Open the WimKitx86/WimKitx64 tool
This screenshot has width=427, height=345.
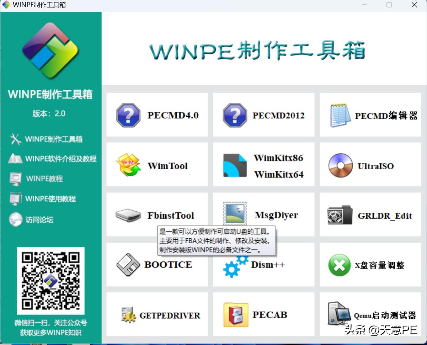(263, 165)
